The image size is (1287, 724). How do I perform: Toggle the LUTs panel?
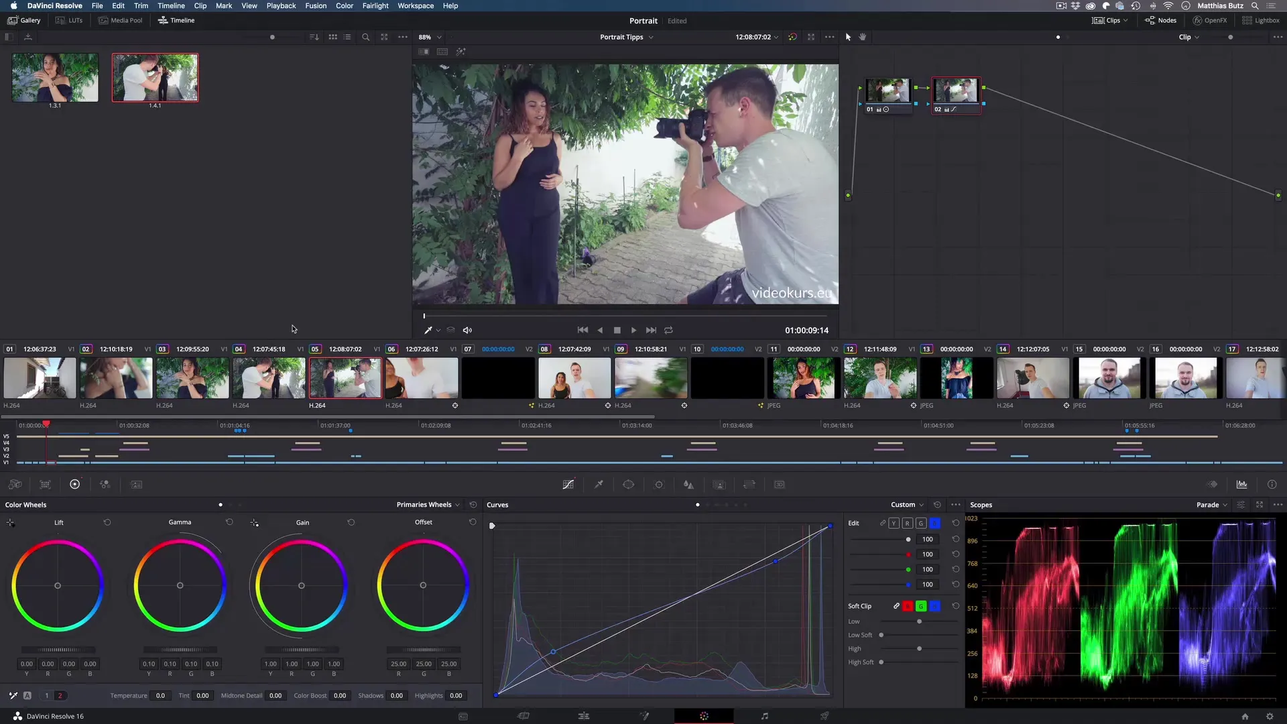(x=69, y=20)
